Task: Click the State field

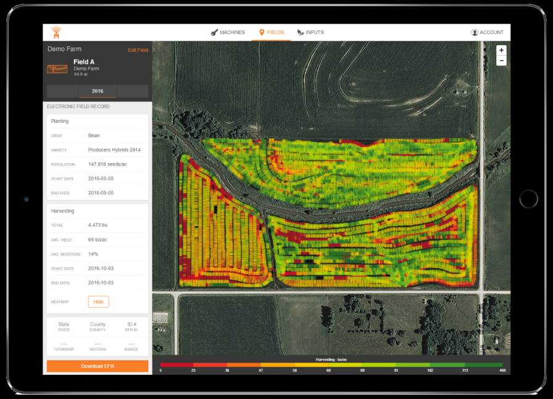Action: pos(64,327)
